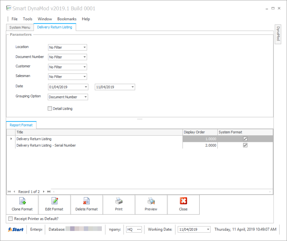Open the DynaMod side panel tab
The width and height of the screenshot is (287, 241).
(x=278, y=34)
